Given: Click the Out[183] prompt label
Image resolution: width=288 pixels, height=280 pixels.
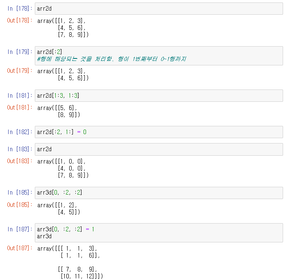Looking at the screenshot, I should pos(20,161).
